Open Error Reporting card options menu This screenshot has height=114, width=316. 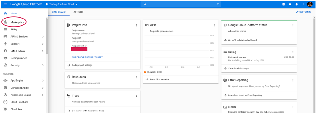click(293, 80)
